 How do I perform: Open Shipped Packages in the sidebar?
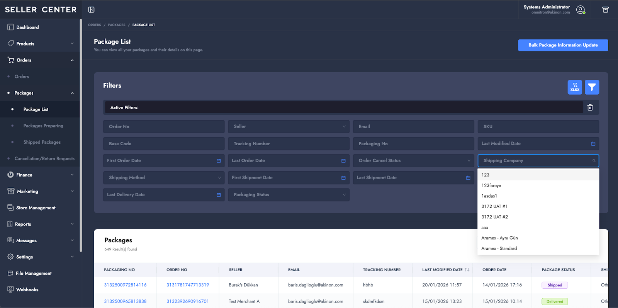click(42, 142)
